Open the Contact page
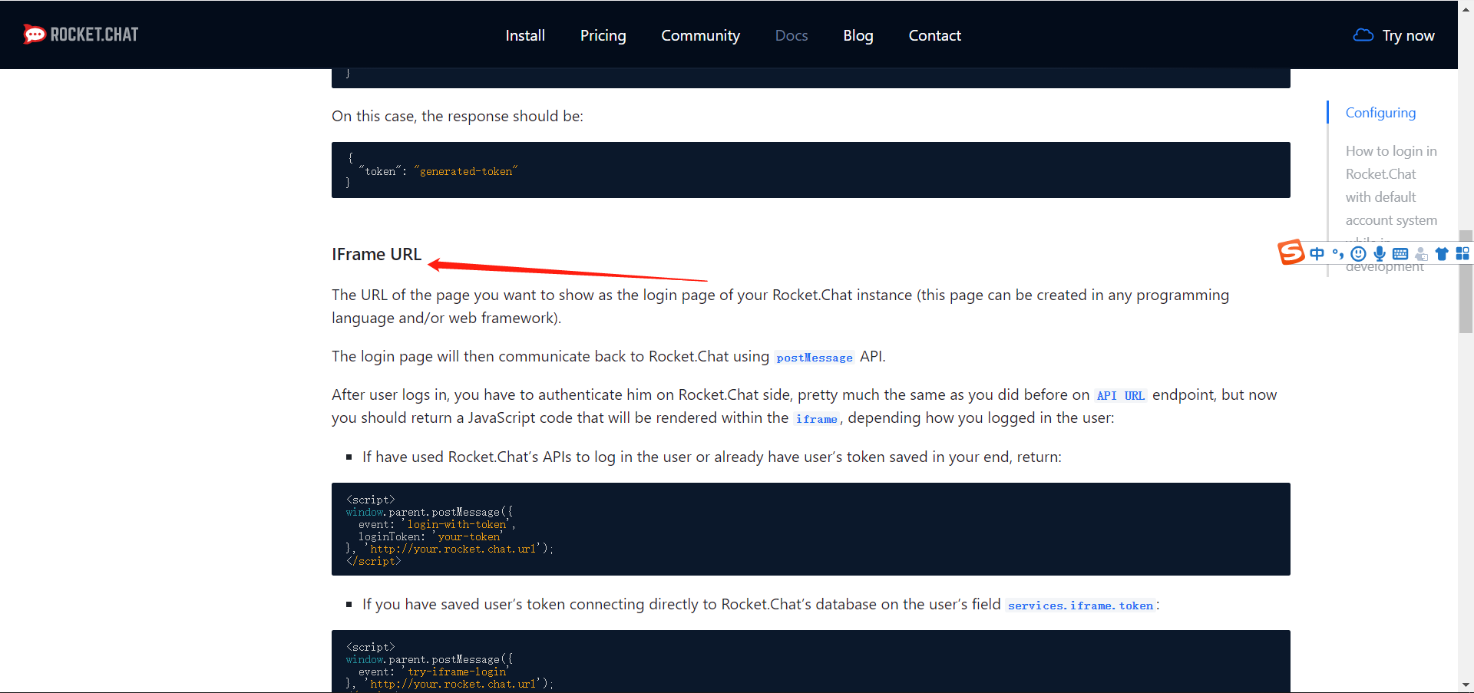This screenshot has height=693, width=1474. [934, 35]
